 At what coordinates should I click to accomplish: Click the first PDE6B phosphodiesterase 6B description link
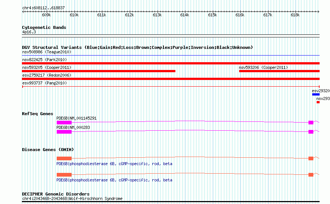click(114, 164)
